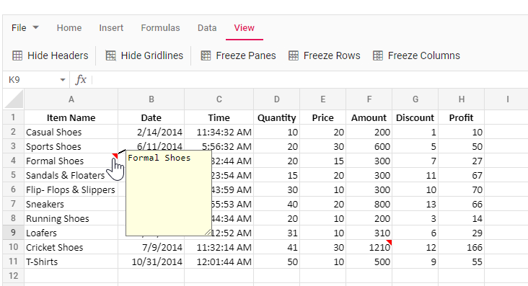Viewport: 528px width, 286px height.
Task: Click the Freeze Panes text label
Action: click(246, 55)
